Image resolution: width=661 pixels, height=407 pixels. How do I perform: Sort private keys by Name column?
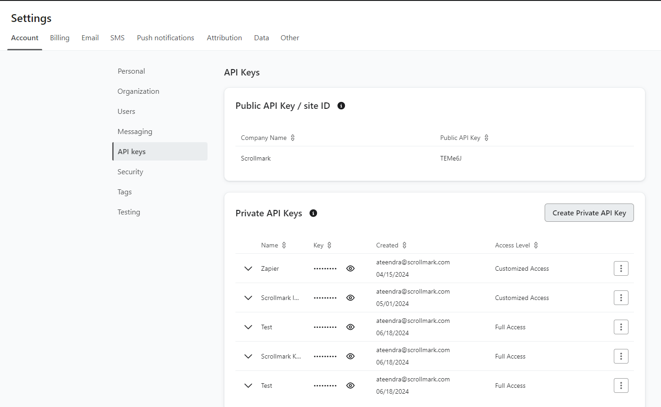pyautogui.click(x=284, y=245)
